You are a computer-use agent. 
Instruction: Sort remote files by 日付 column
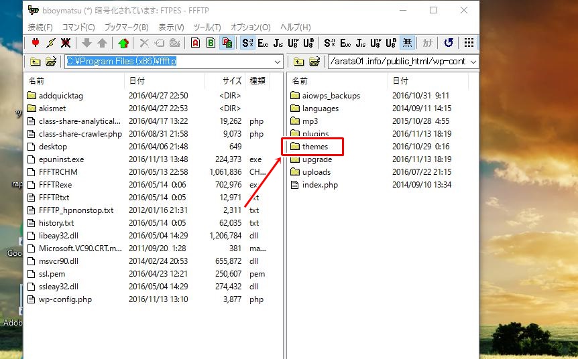pyautogui.click(x=428, y=80)
